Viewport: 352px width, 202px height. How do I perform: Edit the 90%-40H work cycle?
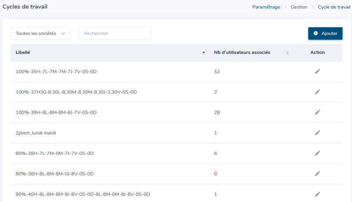(x=317, y=195)
